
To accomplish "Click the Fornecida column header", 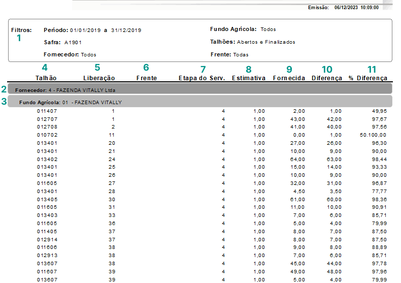I will (x=289, y=78).
